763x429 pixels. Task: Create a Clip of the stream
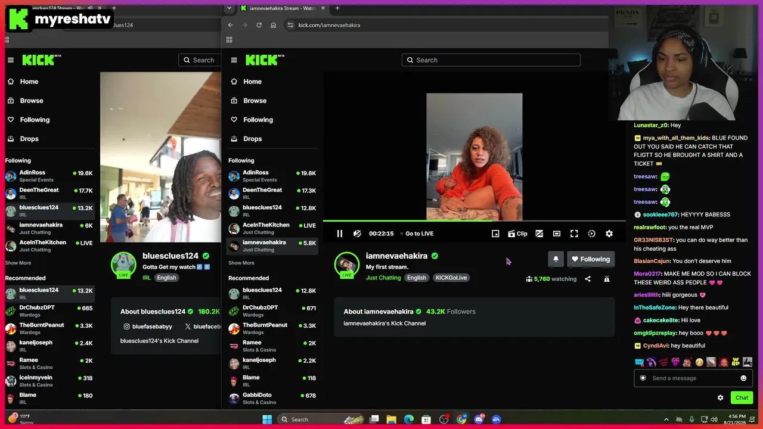click(x=517, y=234)
